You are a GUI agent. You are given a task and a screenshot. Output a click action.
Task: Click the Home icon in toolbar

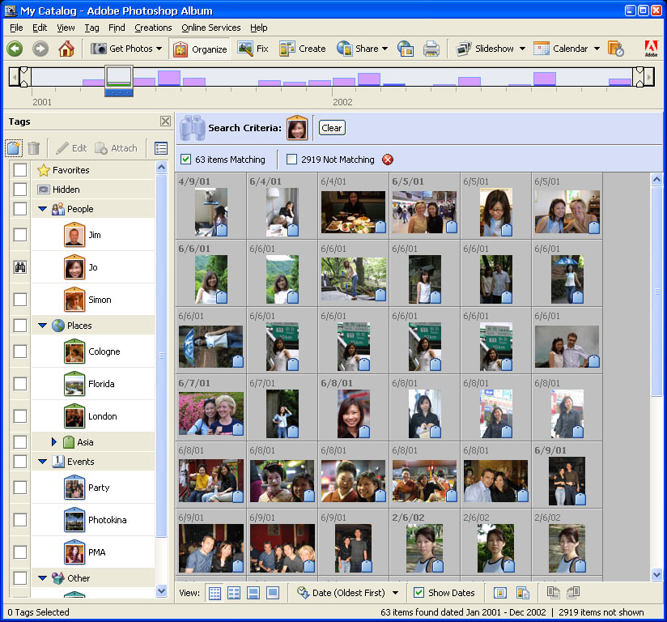[x=66, y=49]
